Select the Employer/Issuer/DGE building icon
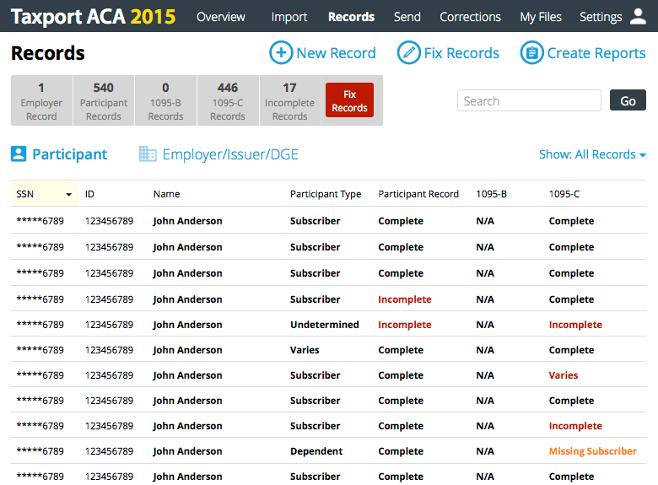The height and width of the screenshot is (485, 658). pos(148,154)
